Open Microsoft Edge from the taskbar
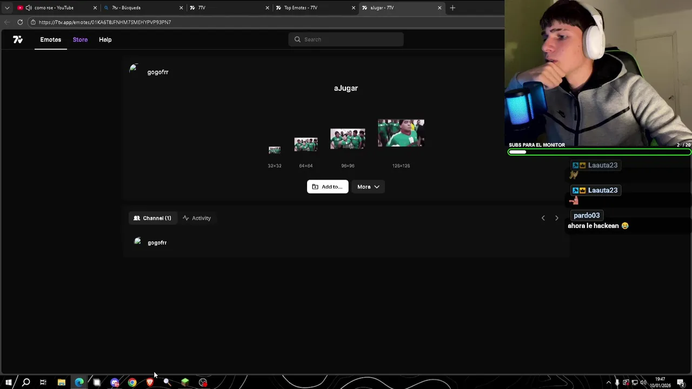 (79, 383)
